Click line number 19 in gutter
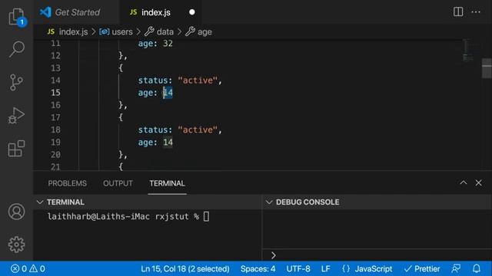 tap(55, 143)
